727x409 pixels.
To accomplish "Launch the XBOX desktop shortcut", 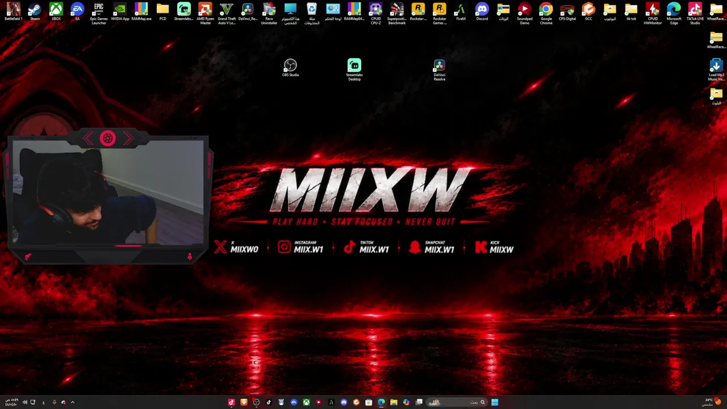I will pyautogui.click(x=56, y=12).
